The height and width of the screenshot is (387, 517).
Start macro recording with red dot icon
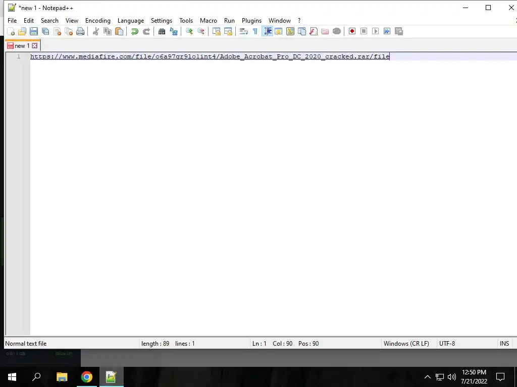[x=352, y=31]
